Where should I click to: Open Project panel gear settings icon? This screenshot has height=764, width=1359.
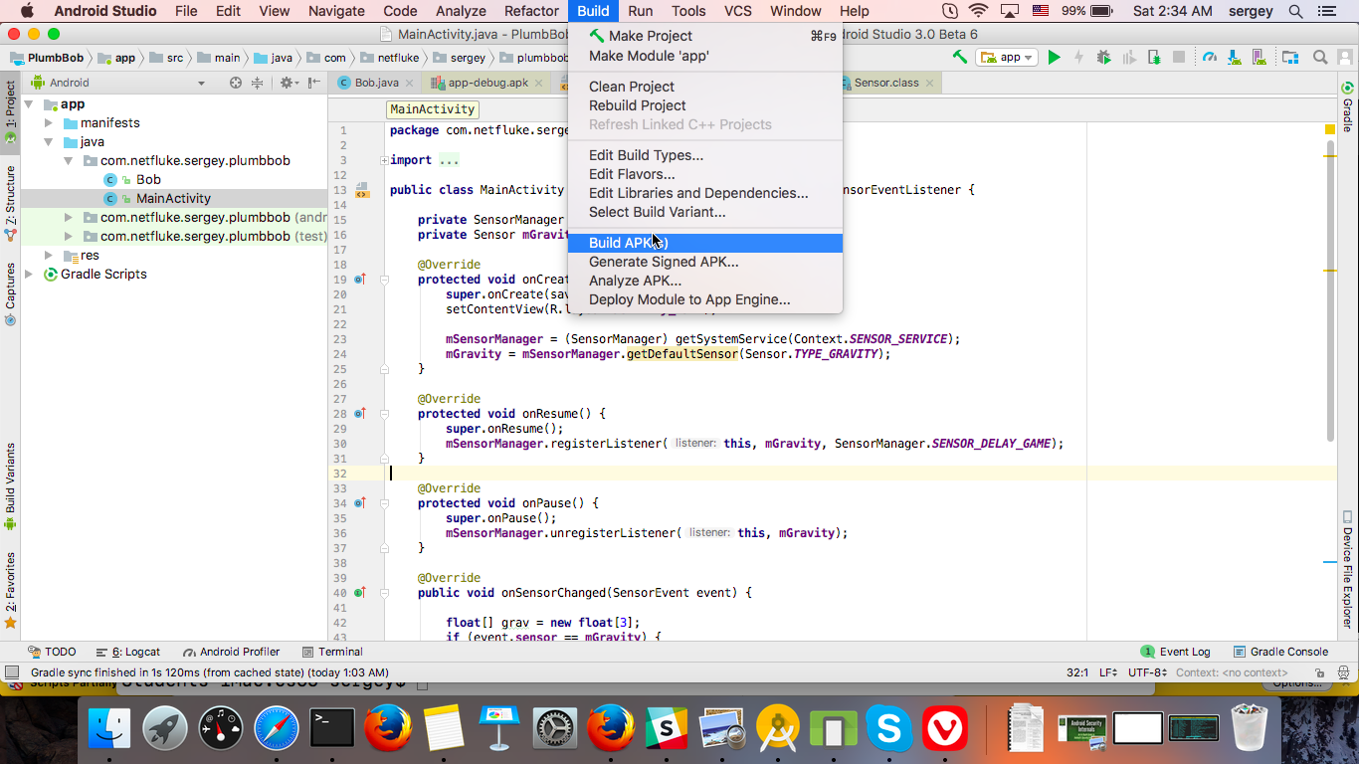tap(288, 83)
